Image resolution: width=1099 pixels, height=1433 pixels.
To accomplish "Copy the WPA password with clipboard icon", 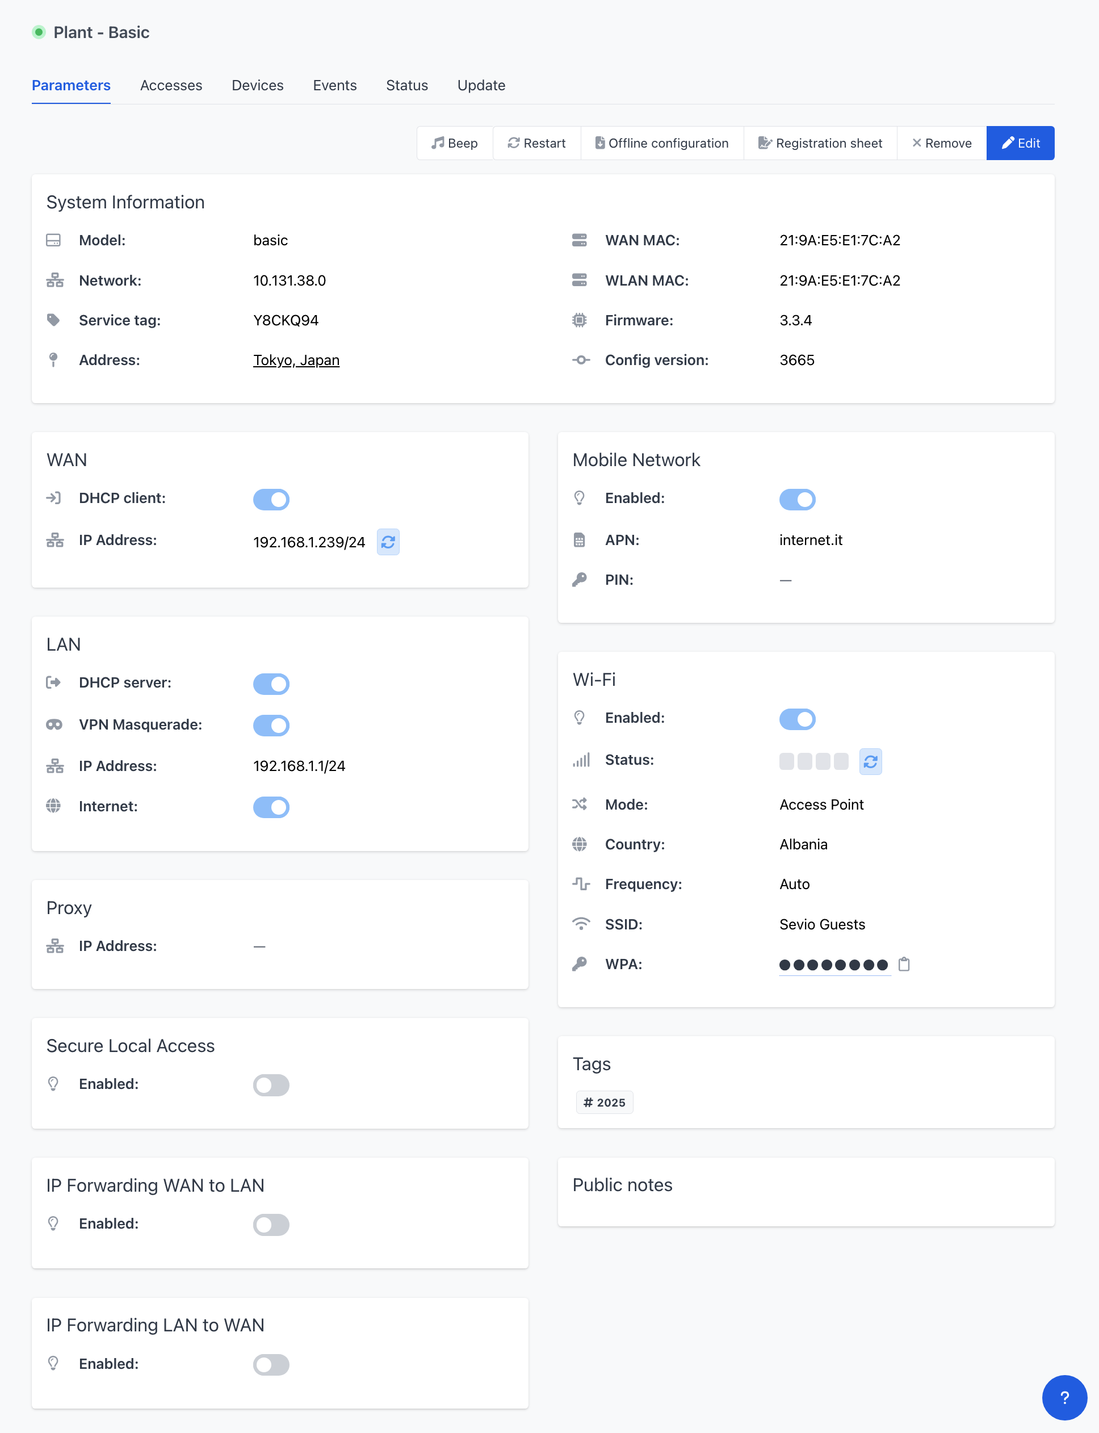I will (x=904, y=964).
